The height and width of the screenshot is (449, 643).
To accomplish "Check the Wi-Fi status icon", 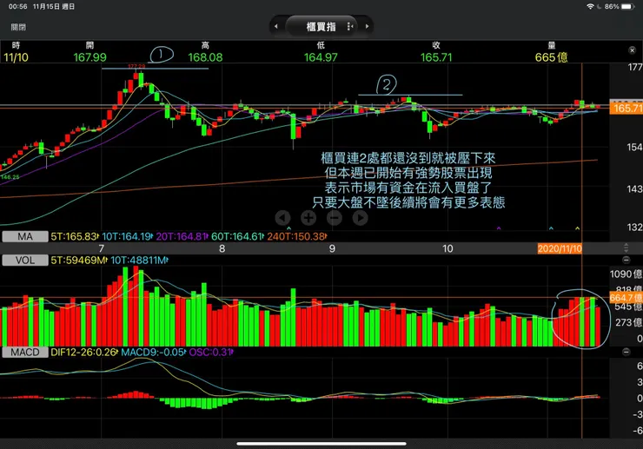I will click(x=590, y=7).
